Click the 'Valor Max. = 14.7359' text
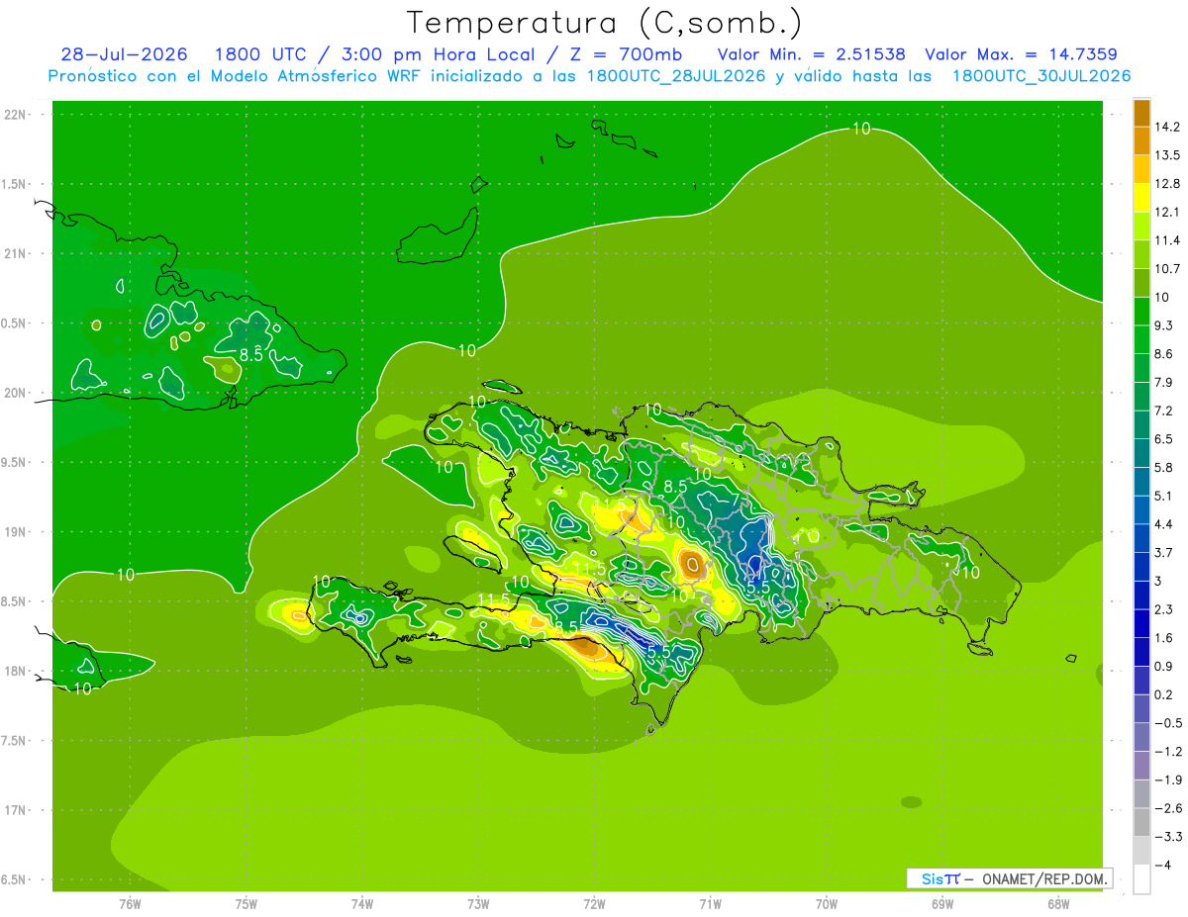 [x=1021, y=54]
